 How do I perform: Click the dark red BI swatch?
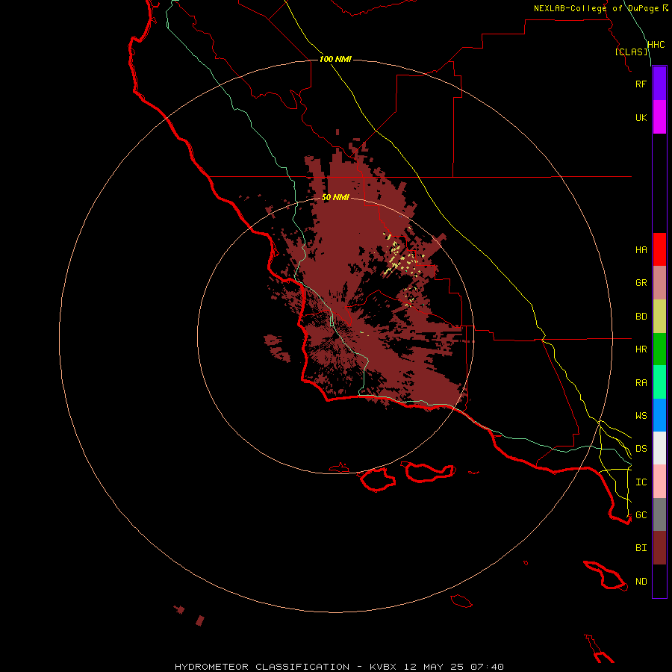(x=659, y=548)
